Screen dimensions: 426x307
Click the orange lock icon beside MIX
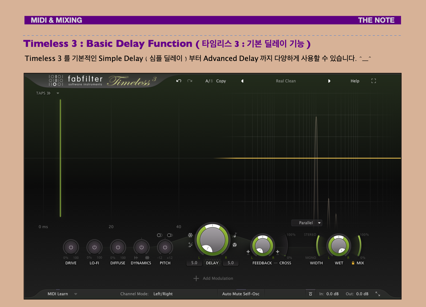click(x=353, y=263)
